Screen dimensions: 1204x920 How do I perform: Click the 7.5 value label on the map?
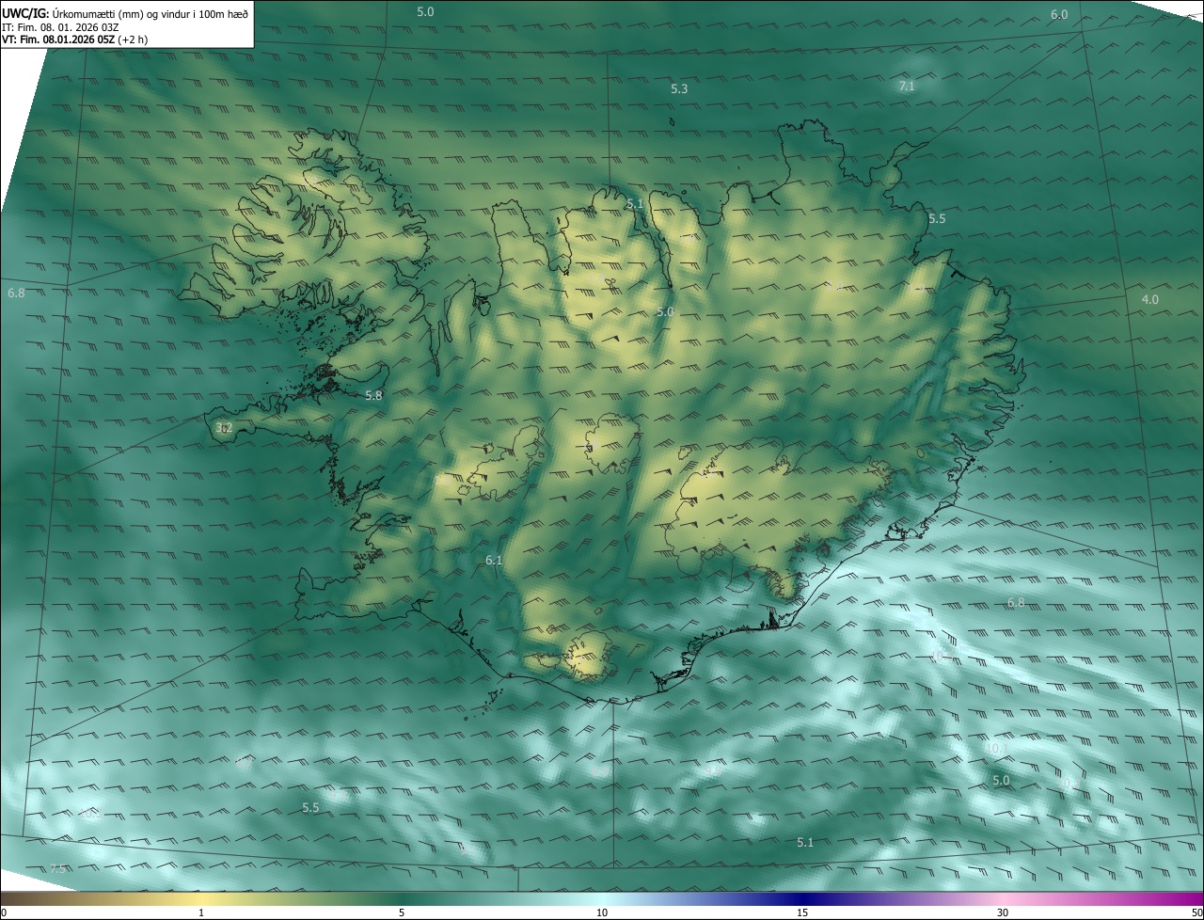[58, 868]
